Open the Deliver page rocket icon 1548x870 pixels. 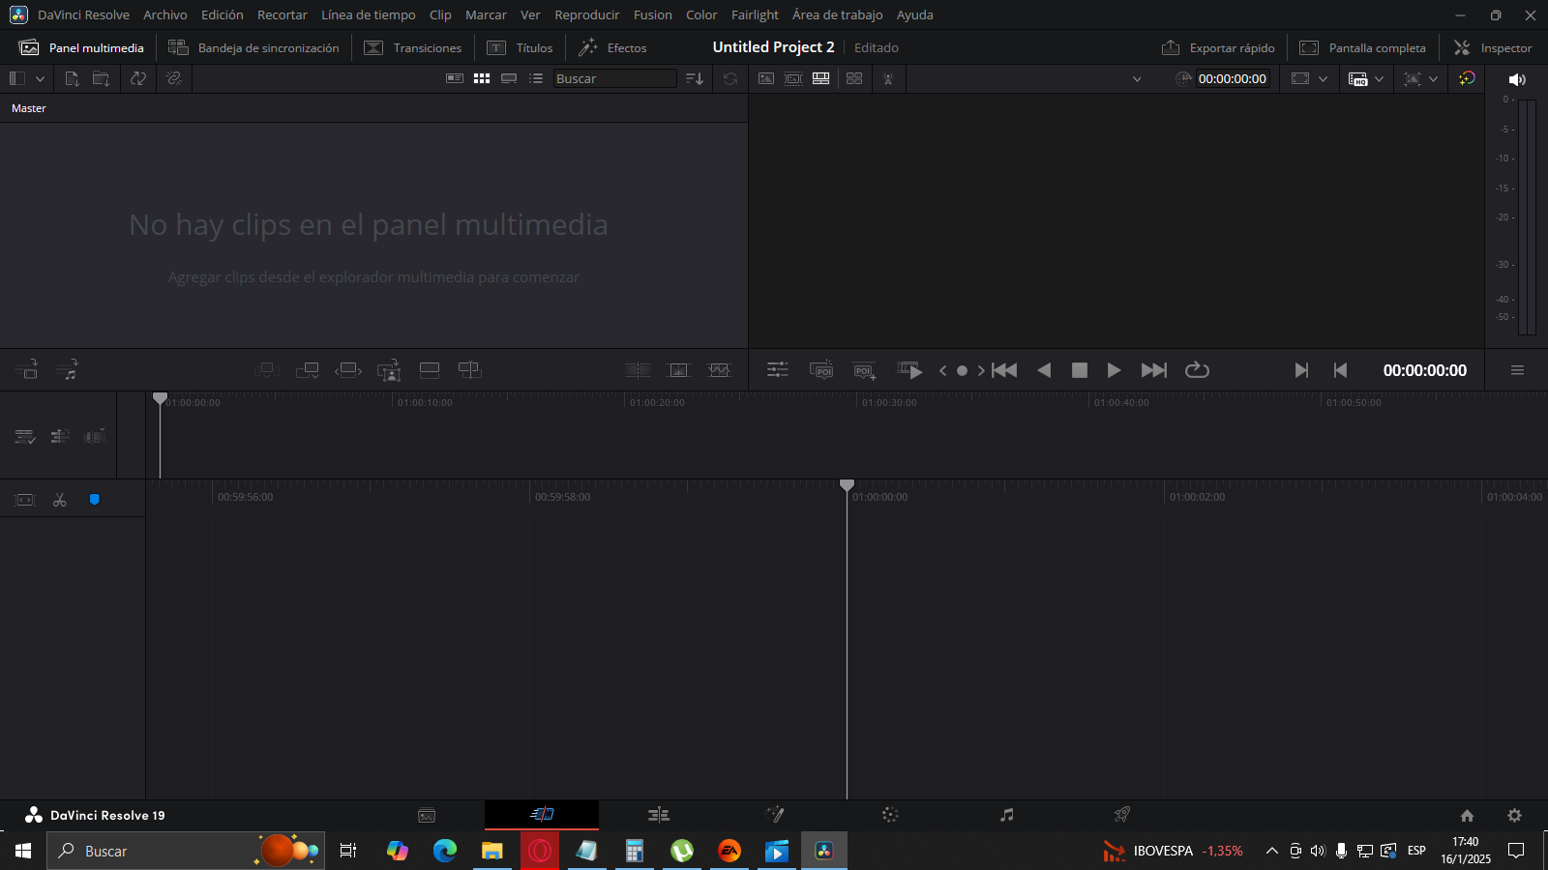[1122, 815]
